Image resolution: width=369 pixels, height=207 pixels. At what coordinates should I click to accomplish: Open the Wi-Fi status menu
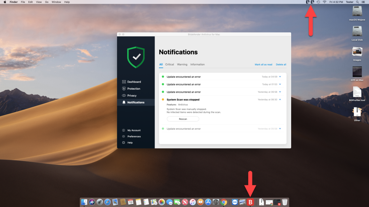[x=325, y=2]
